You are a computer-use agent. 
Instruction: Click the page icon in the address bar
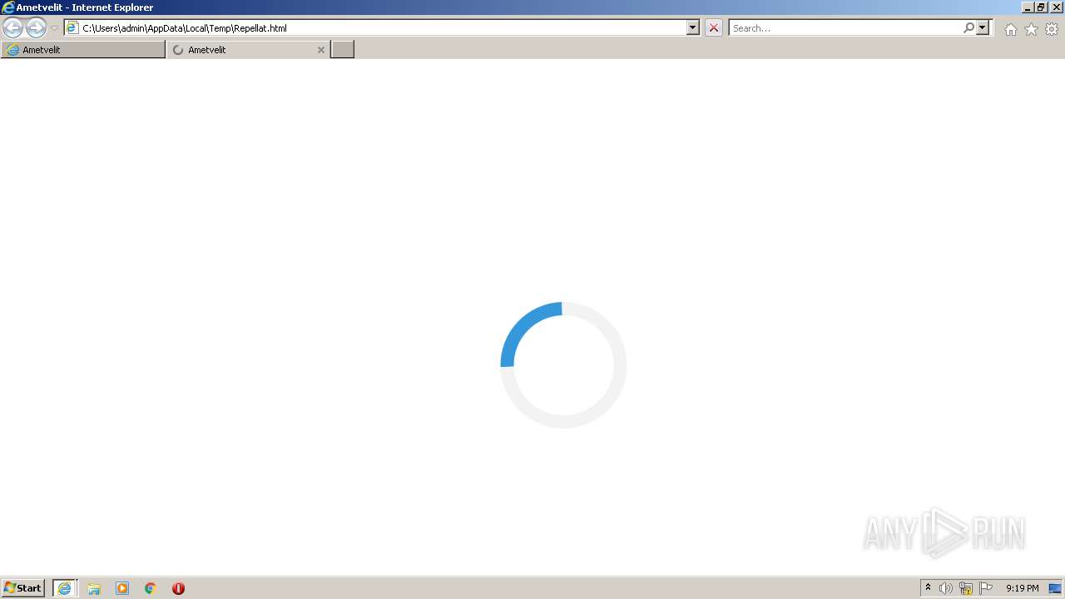[x=72, y=27]
